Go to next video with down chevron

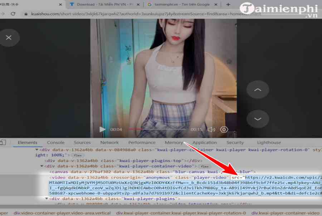258,119
